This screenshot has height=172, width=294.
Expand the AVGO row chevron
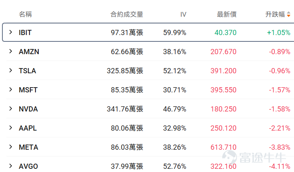11,166
